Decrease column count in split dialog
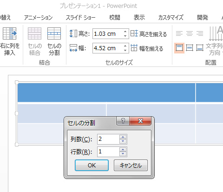The image size is (223, 192). pyautogui.click(x=123, y=141)
